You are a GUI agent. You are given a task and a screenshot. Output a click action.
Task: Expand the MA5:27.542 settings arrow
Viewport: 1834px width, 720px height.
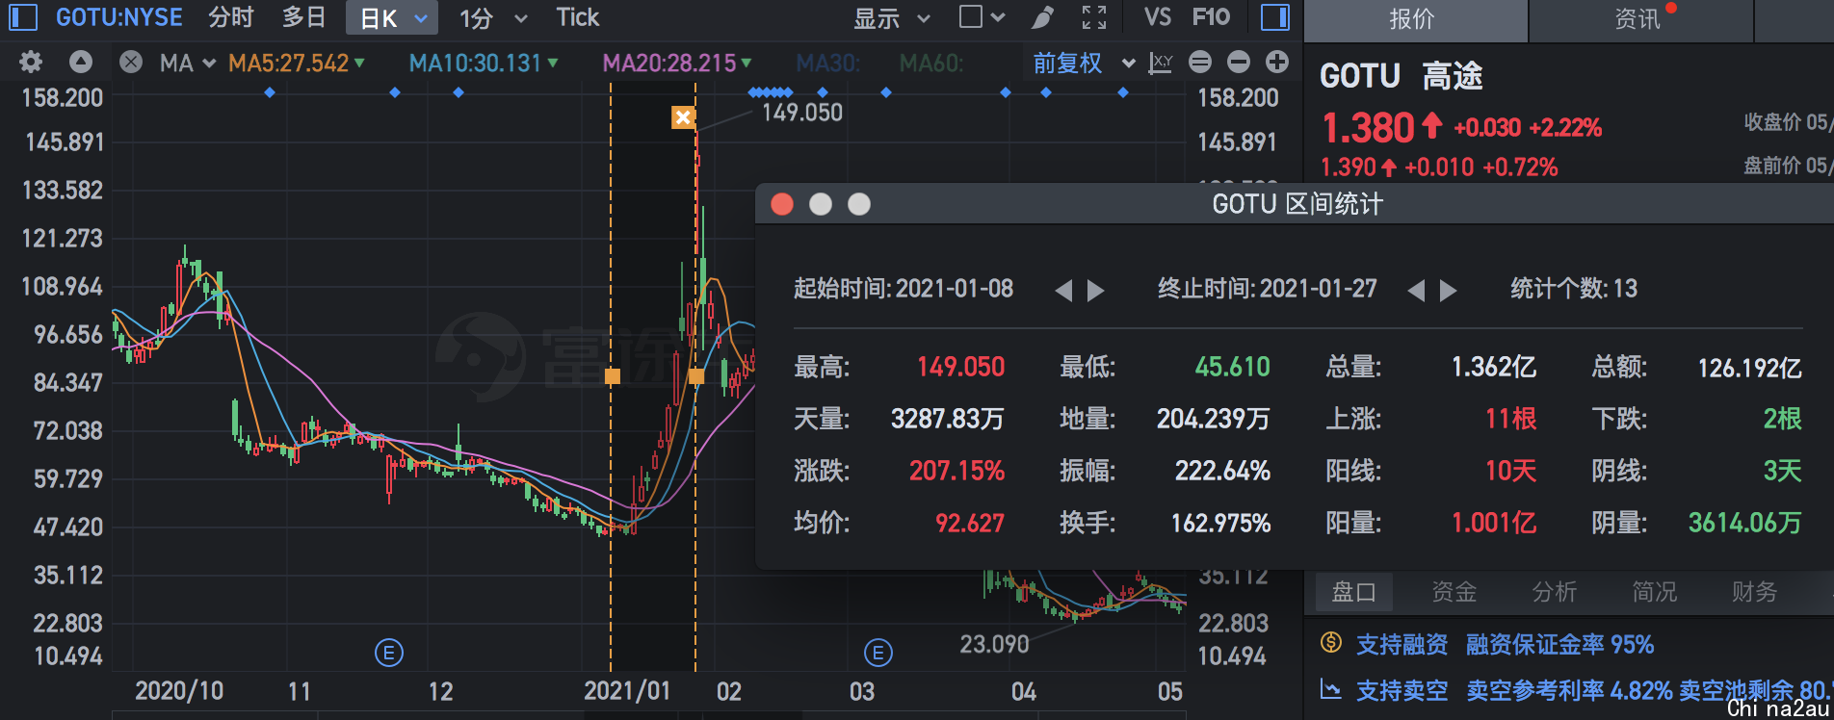(359, 63)
